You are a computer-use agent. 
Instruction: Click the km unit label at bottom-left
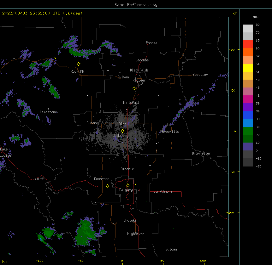coord(5,261)
